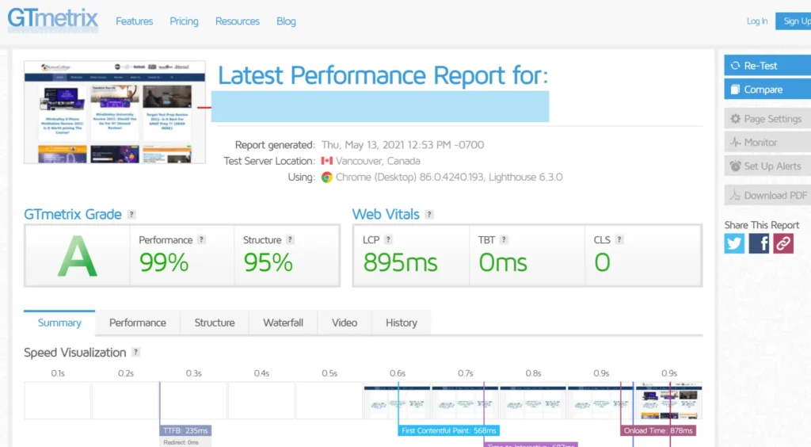
Task: Select the History tab
Action: [401, 323]
